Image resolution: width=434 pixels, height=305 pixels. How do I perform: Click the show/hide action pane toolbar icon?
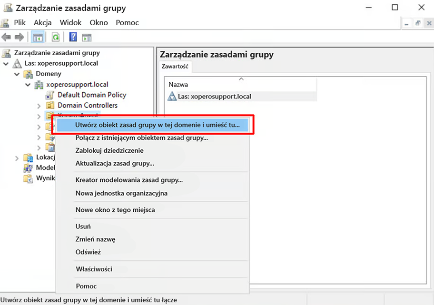tap(86, 37)
